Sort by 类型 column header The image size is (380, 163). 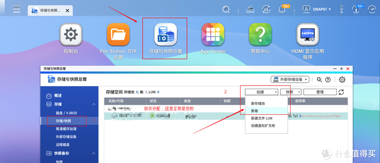[x=200, y=101]
